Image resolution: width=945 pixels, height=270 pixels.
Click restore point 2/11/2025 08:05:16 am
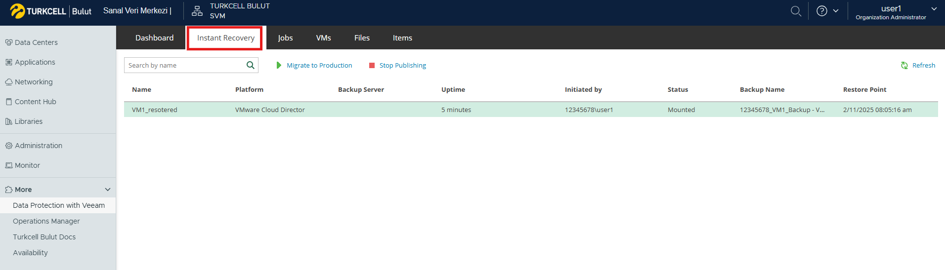coord(877,110)
